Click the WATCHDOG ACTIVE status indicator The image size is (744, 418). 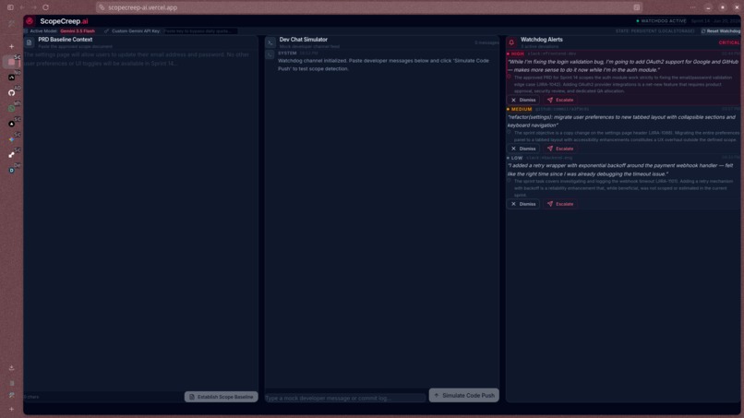(x=661, y=21)
